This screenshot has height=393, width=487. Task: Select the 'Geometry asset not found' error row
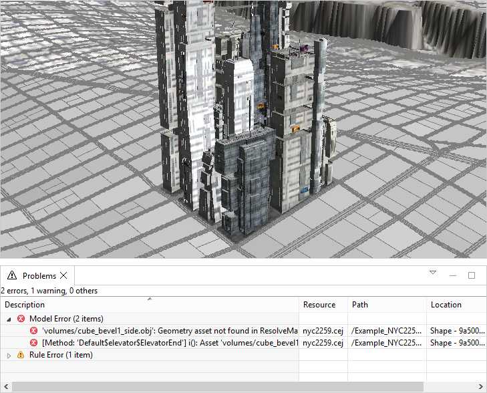167,331
